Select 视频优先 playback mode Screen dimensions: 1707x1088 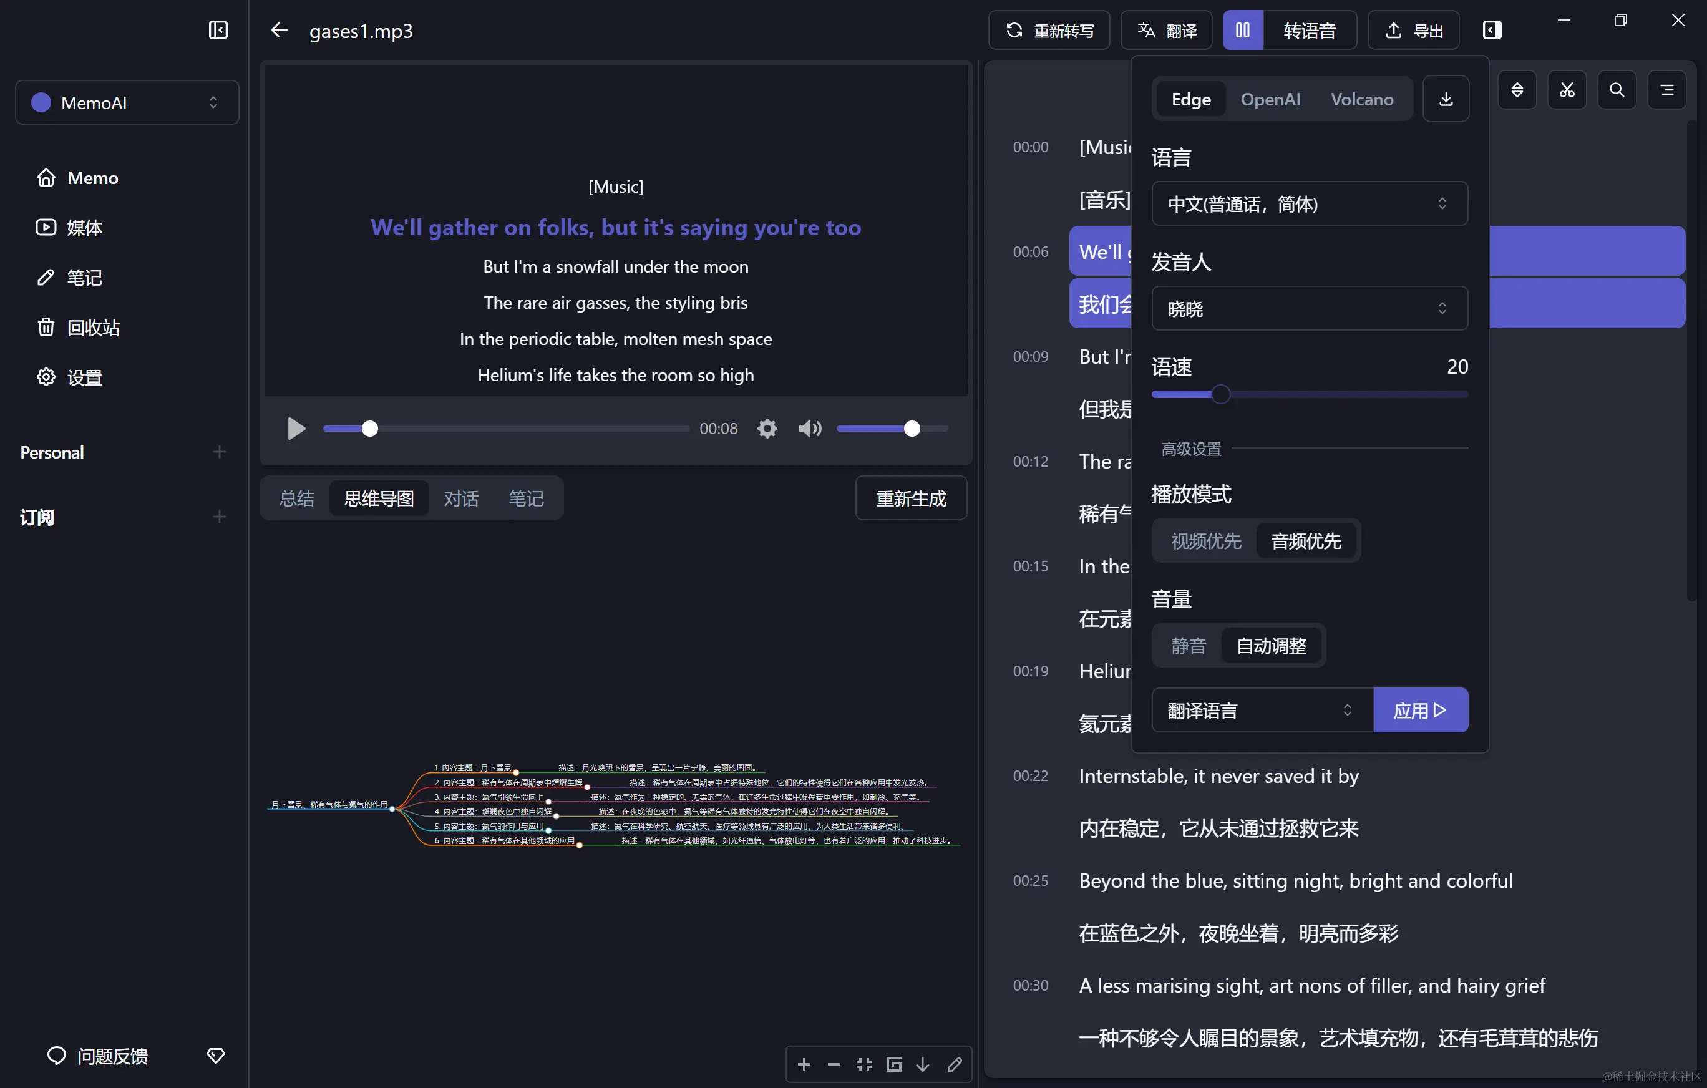coord(1205,541)
